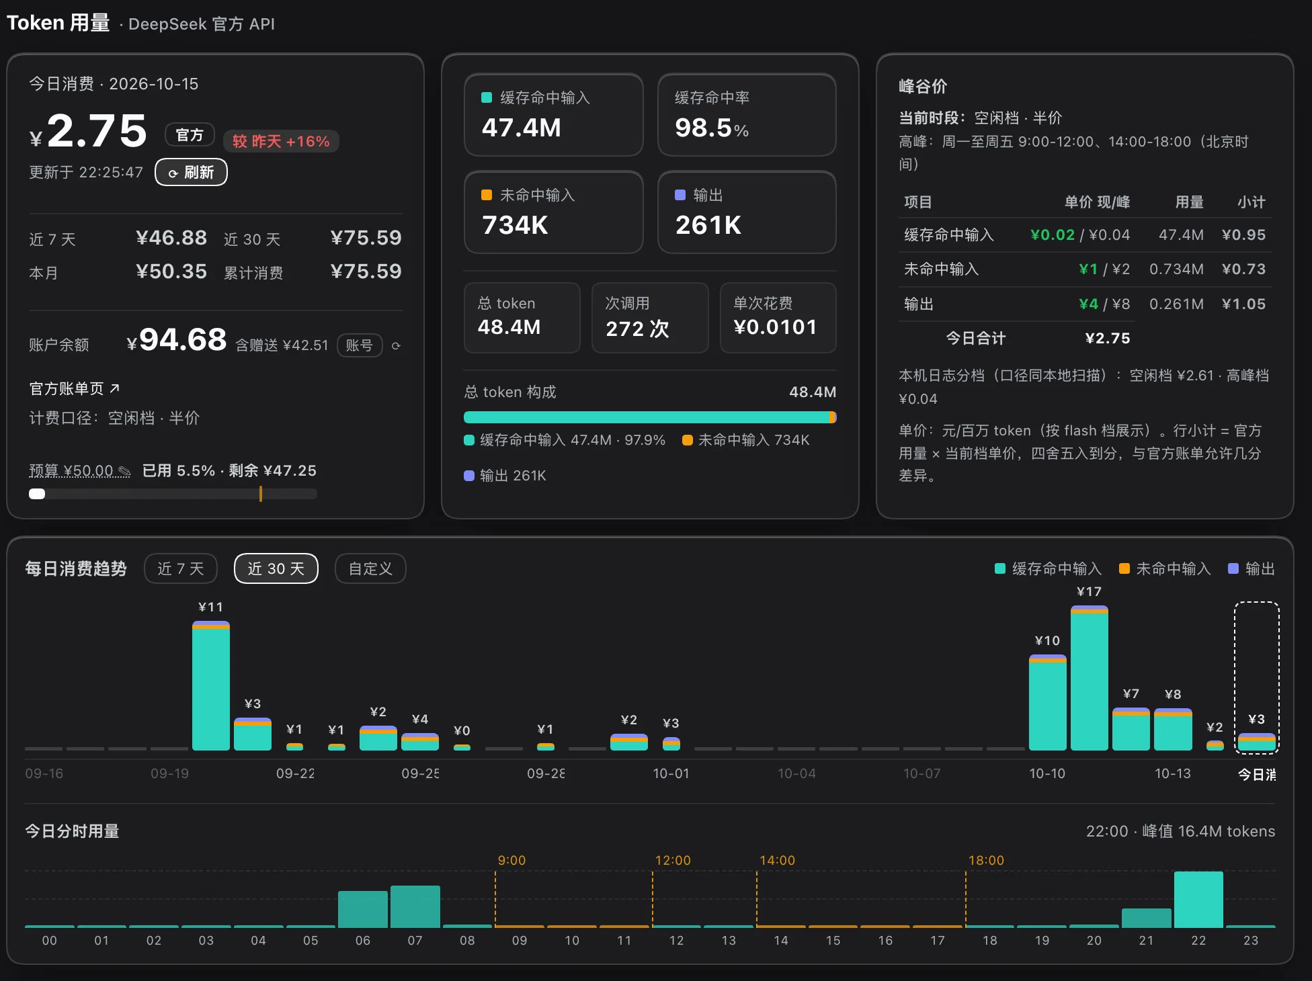Click the ¥11 bar in the daily trend chart
1312x981 pixels.
point(211,685)
